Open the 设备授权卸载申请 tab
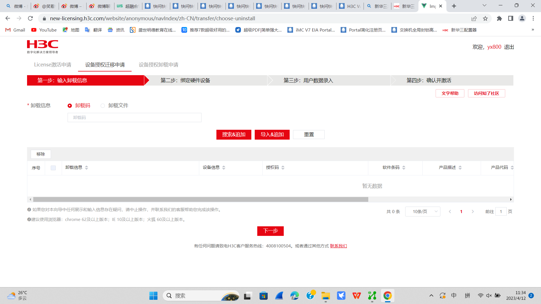The image size is (541, 304). tap(158, 65)
